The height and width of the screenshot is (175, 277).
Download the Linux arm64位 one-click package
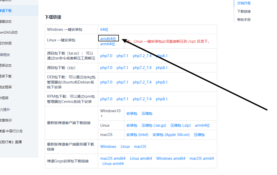click(107, 44)
